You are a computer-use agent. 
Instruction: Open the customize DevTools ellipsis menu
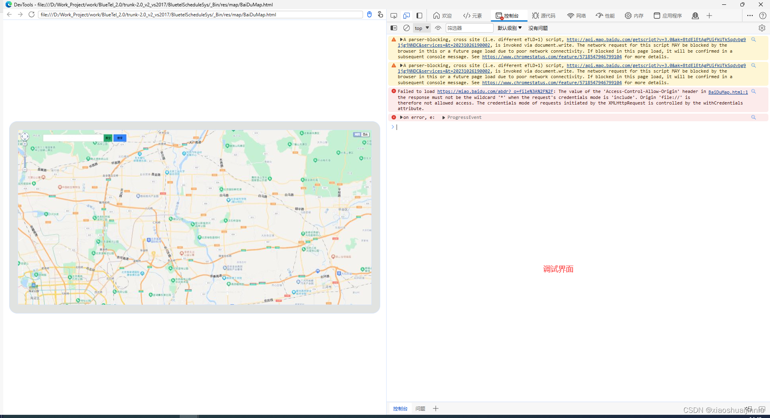(x=750, y=16)
